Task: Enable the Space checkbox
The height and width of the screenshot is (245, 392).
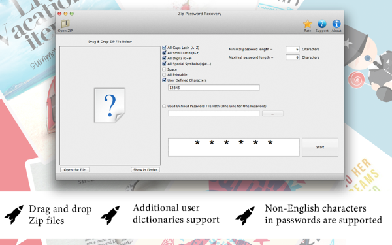Action: coord(164,69)
